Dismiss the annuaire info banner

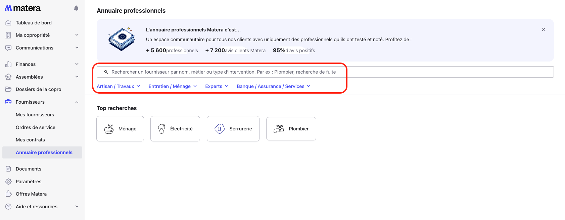tap(544, 29)
